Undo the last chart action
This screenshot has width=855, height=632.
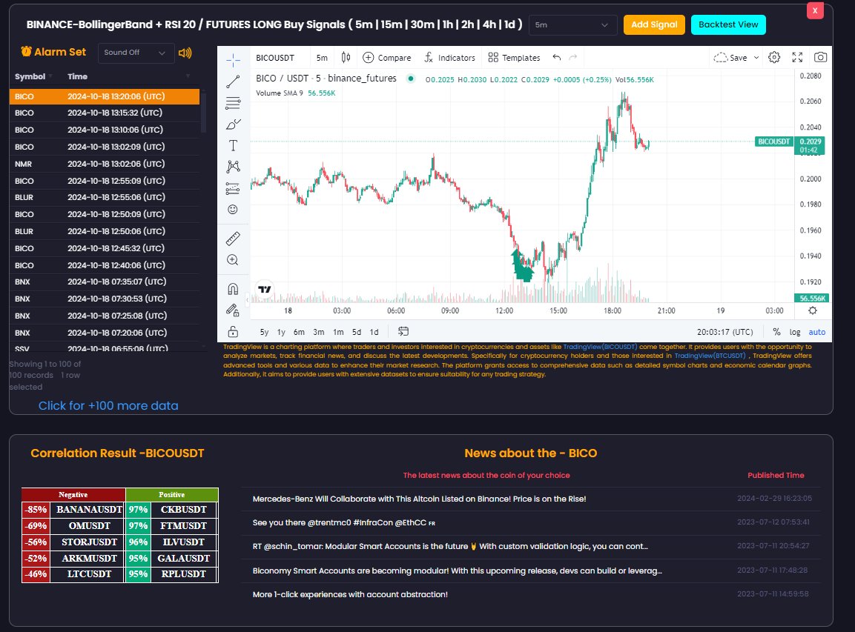coord(556,57)
